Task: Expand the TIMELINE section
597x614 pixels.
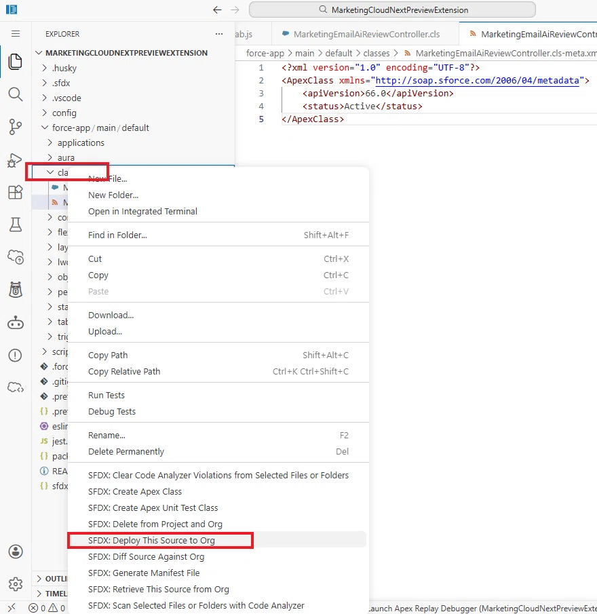Action: pyautogui.click(x=52, y=593)
